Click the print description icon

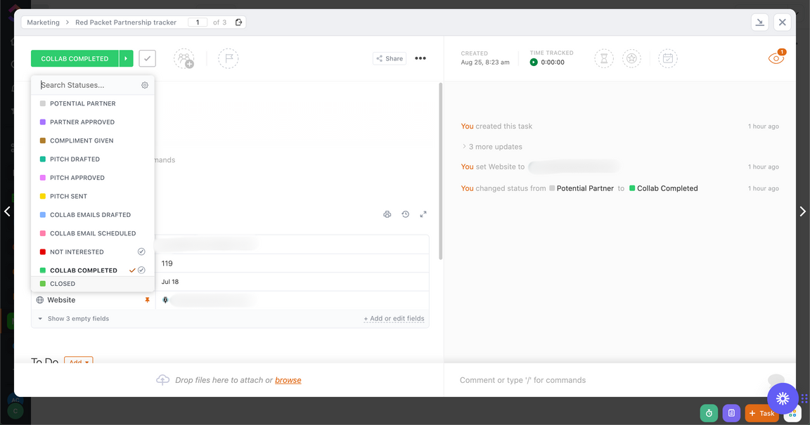(387, 214)
